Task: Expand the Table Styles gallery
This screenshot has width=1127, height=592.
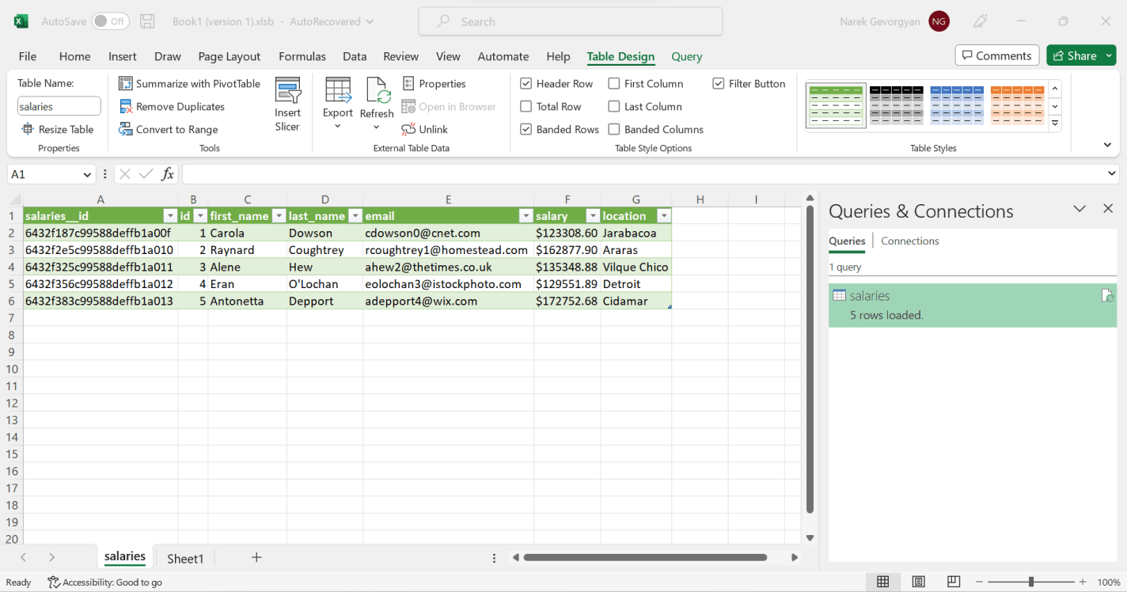Action: [1054, 123]
